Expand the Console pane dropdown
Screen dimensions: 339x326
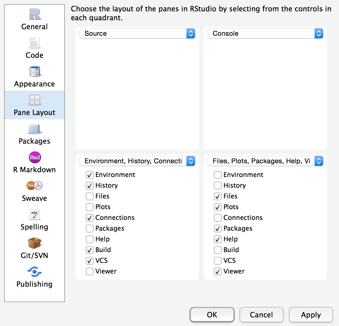265,33
